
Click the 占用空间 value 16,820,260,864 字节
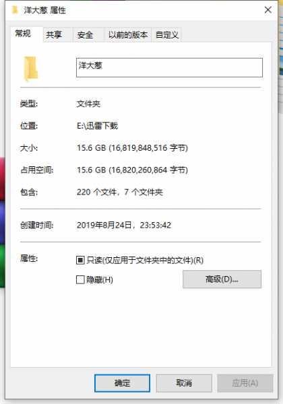tap(148, 170)
